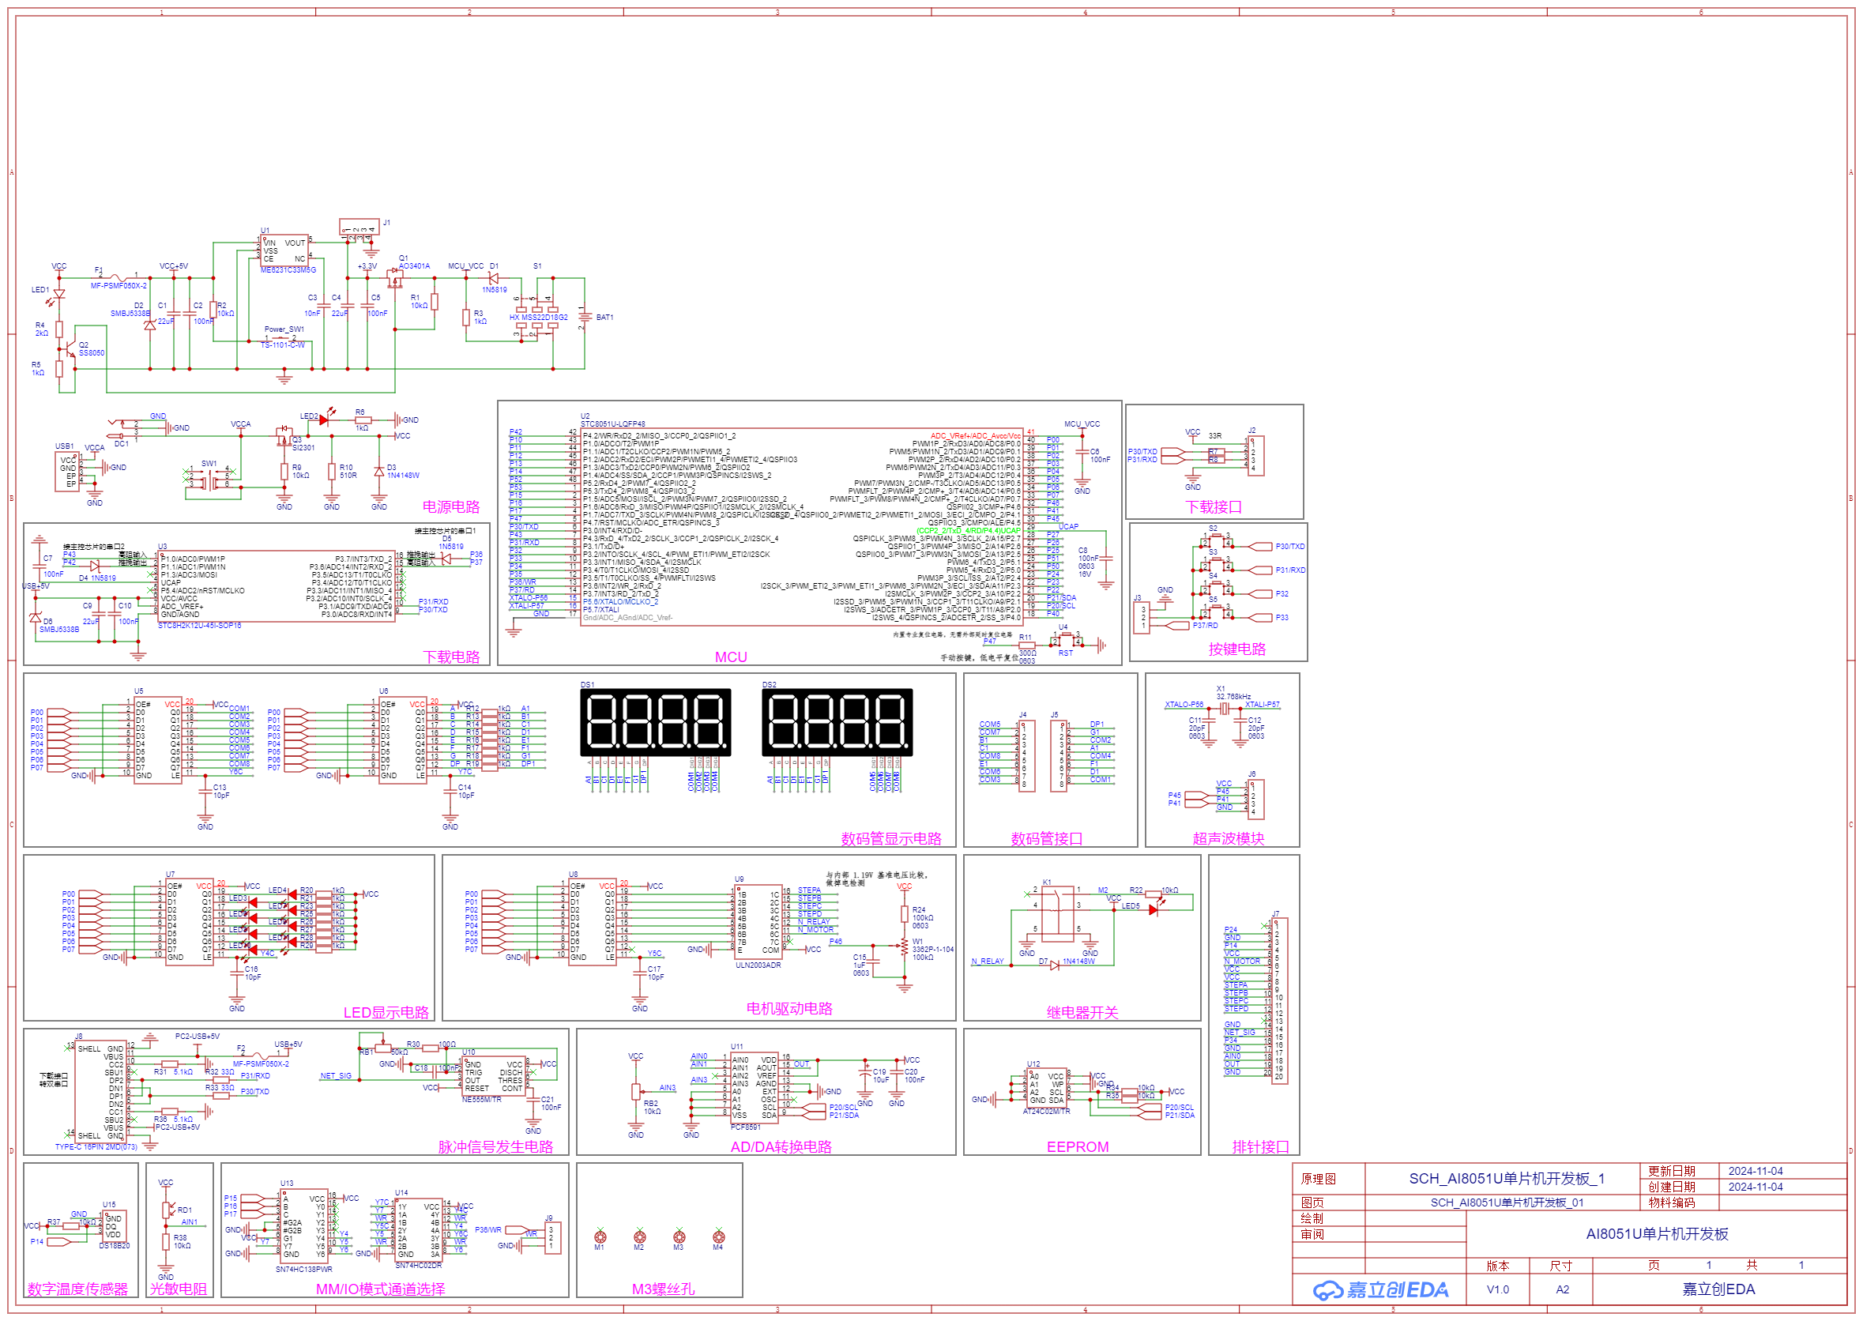Image resolution: width=1863 pixels, height=1321 pixels.
Task: Click the 创建日期 field label
Action: tap(1671, 1187)
